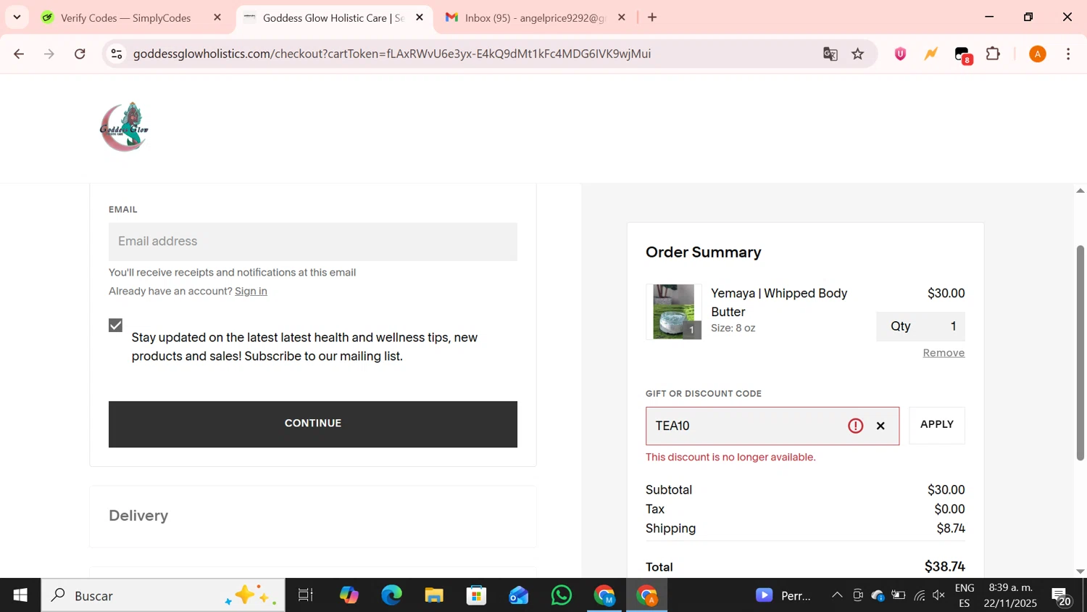Viewport: 1087px width, 612px height.
Task: Open the orange lightning bolt extension
Action: coord(931,54)
